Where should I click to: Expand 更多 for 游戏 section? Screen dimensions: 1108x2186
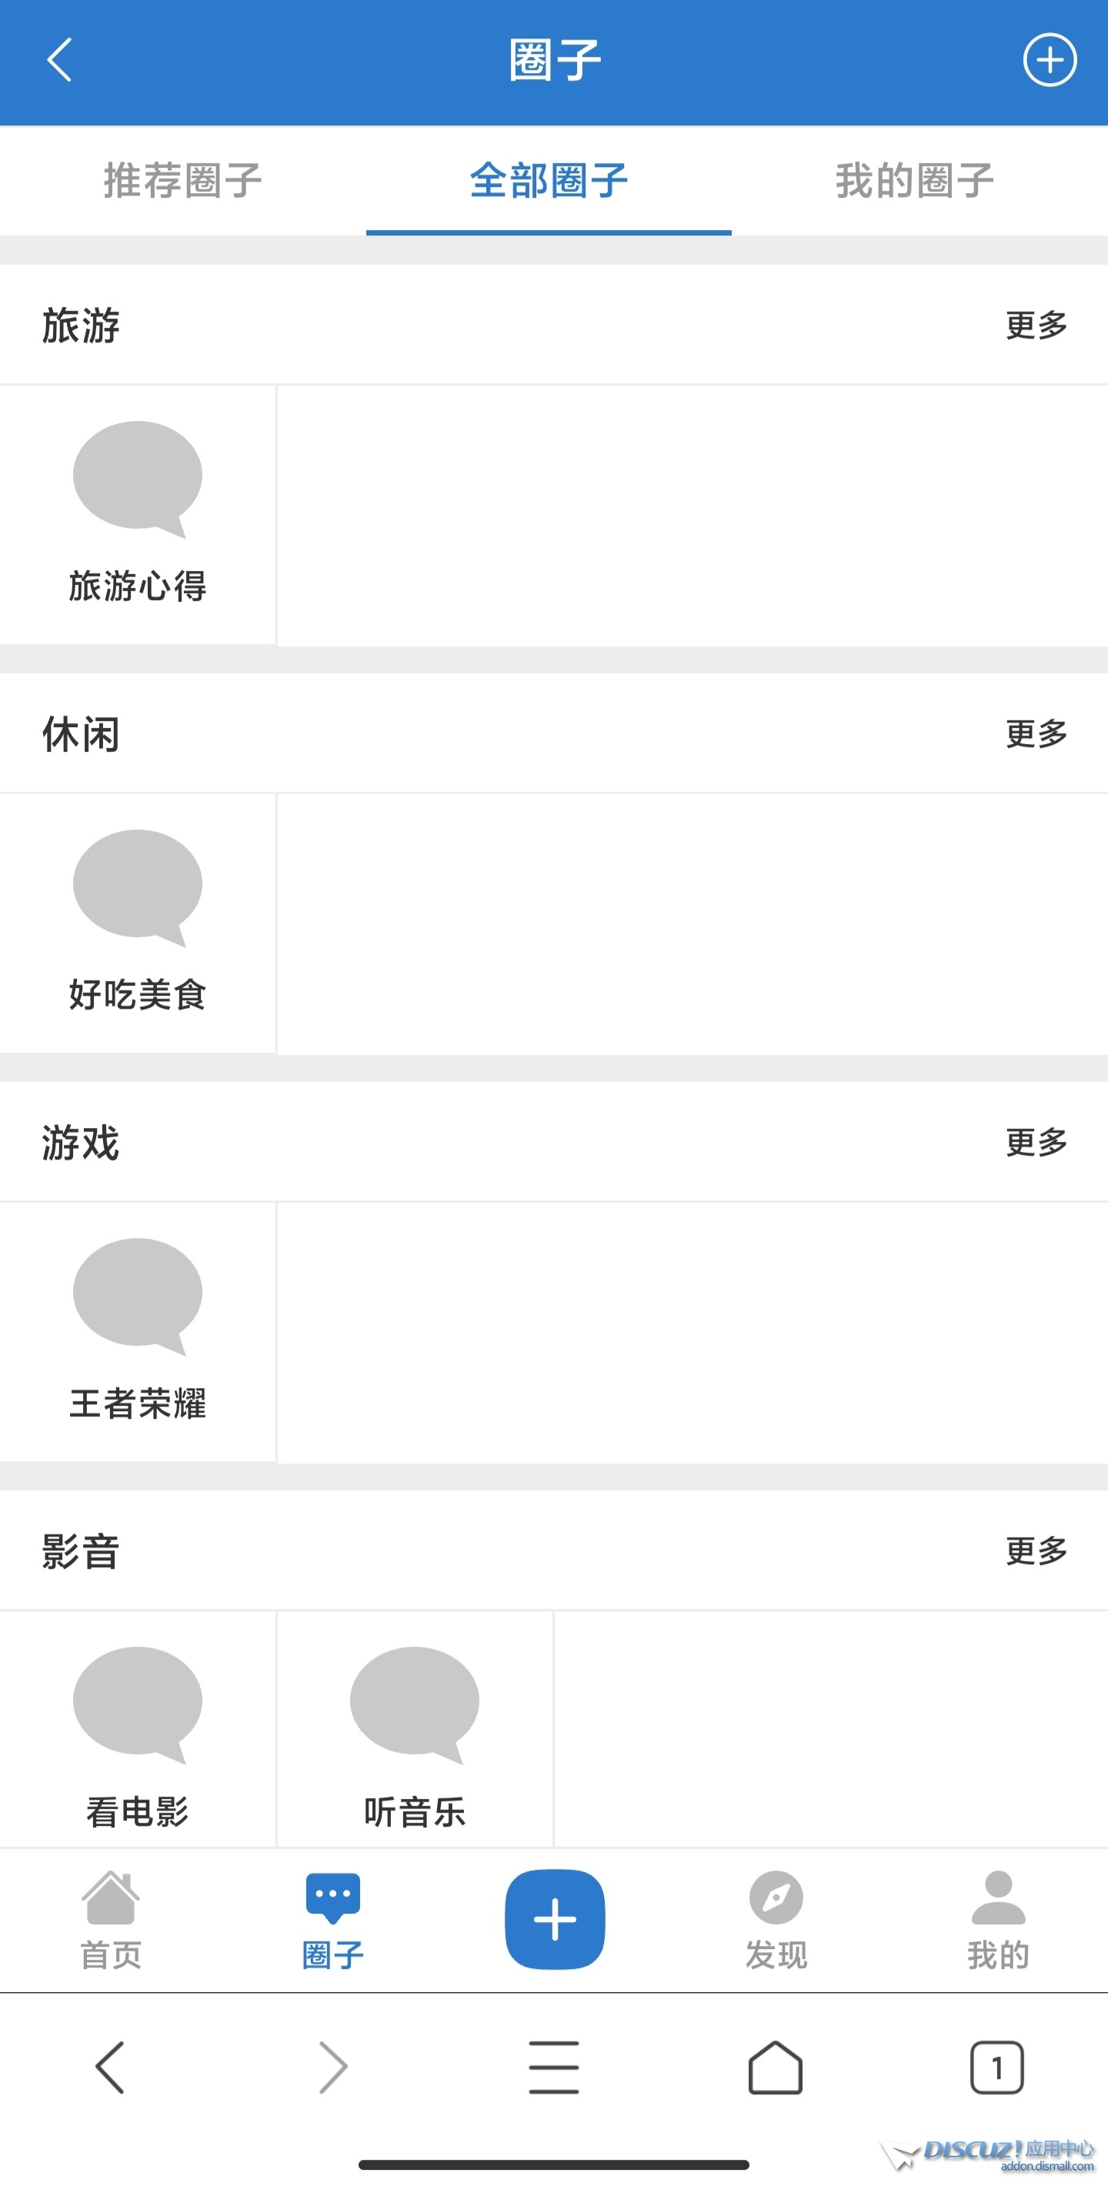point(1036,1142)
